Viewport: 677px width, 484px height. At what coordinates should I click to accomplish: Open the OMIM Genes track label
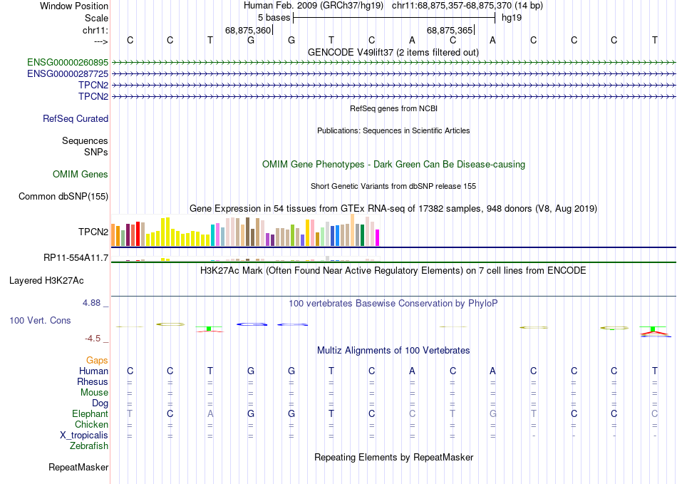coord(81,175)
